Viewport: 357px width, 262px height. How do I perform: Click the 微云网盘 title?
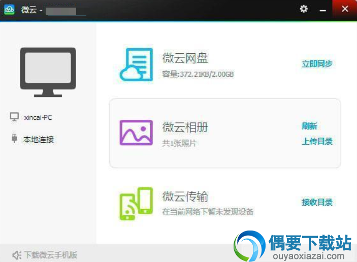point(185,58)
